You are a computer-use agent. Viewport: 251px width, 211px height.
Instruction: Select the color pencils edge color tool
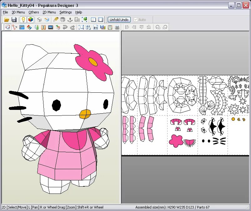point(29,27)
